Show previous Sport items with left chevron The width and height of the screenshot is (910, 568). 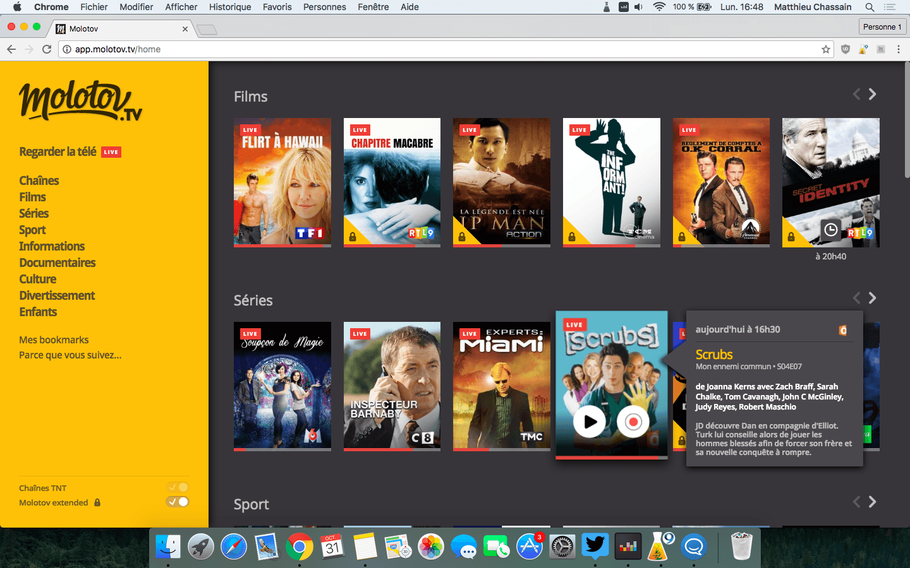click(x=856, y=502)
